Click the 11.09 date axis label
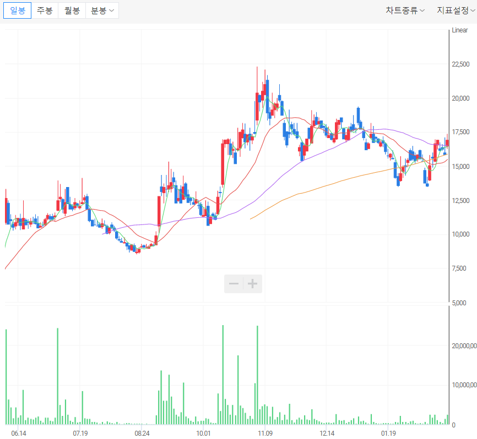477x439 pixels. tap(265, 433)
